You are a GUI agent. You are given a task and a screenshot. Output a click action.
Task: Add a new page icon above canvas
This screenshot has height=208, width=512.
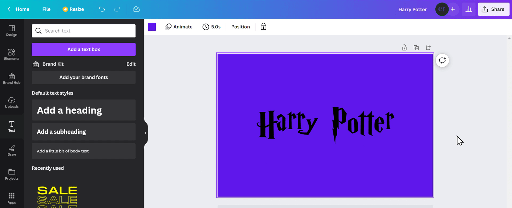point(428,48)
